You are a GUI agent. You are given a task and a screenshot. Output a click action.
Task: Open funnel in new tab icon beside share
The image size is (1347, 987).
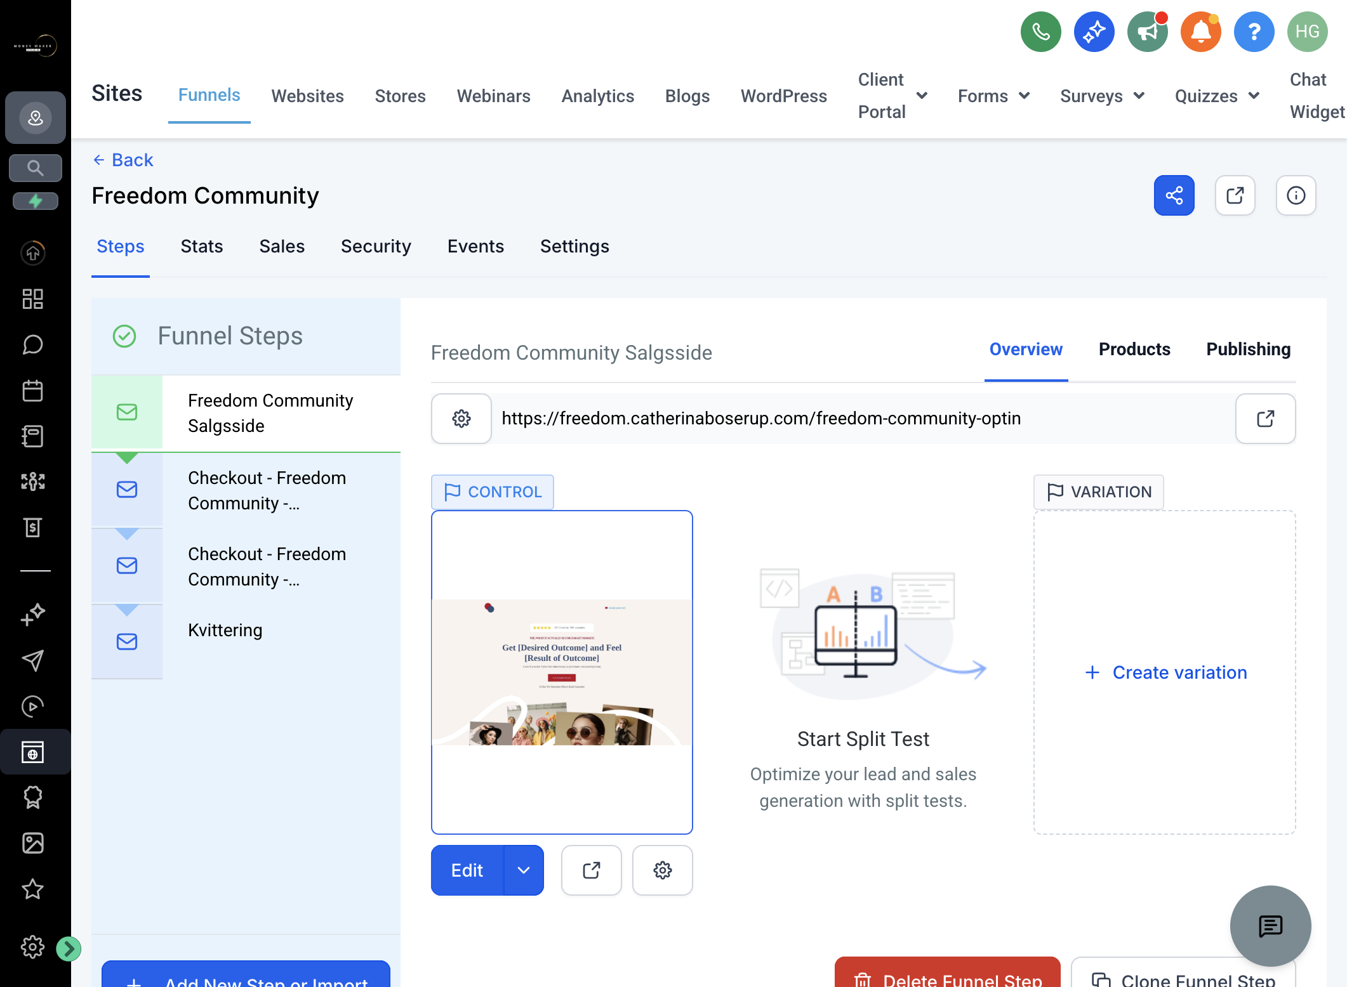(x=1235, y=195)
